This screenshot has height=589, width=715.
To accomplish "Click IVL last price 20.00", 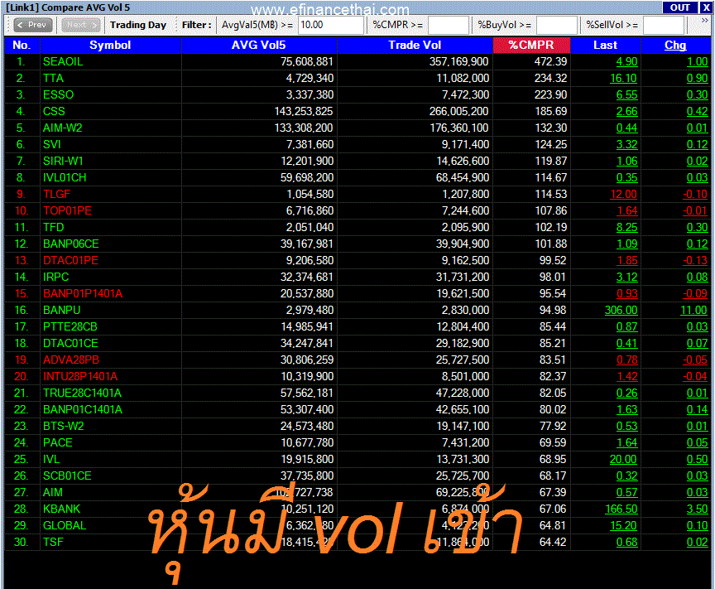I will (624, 459).
